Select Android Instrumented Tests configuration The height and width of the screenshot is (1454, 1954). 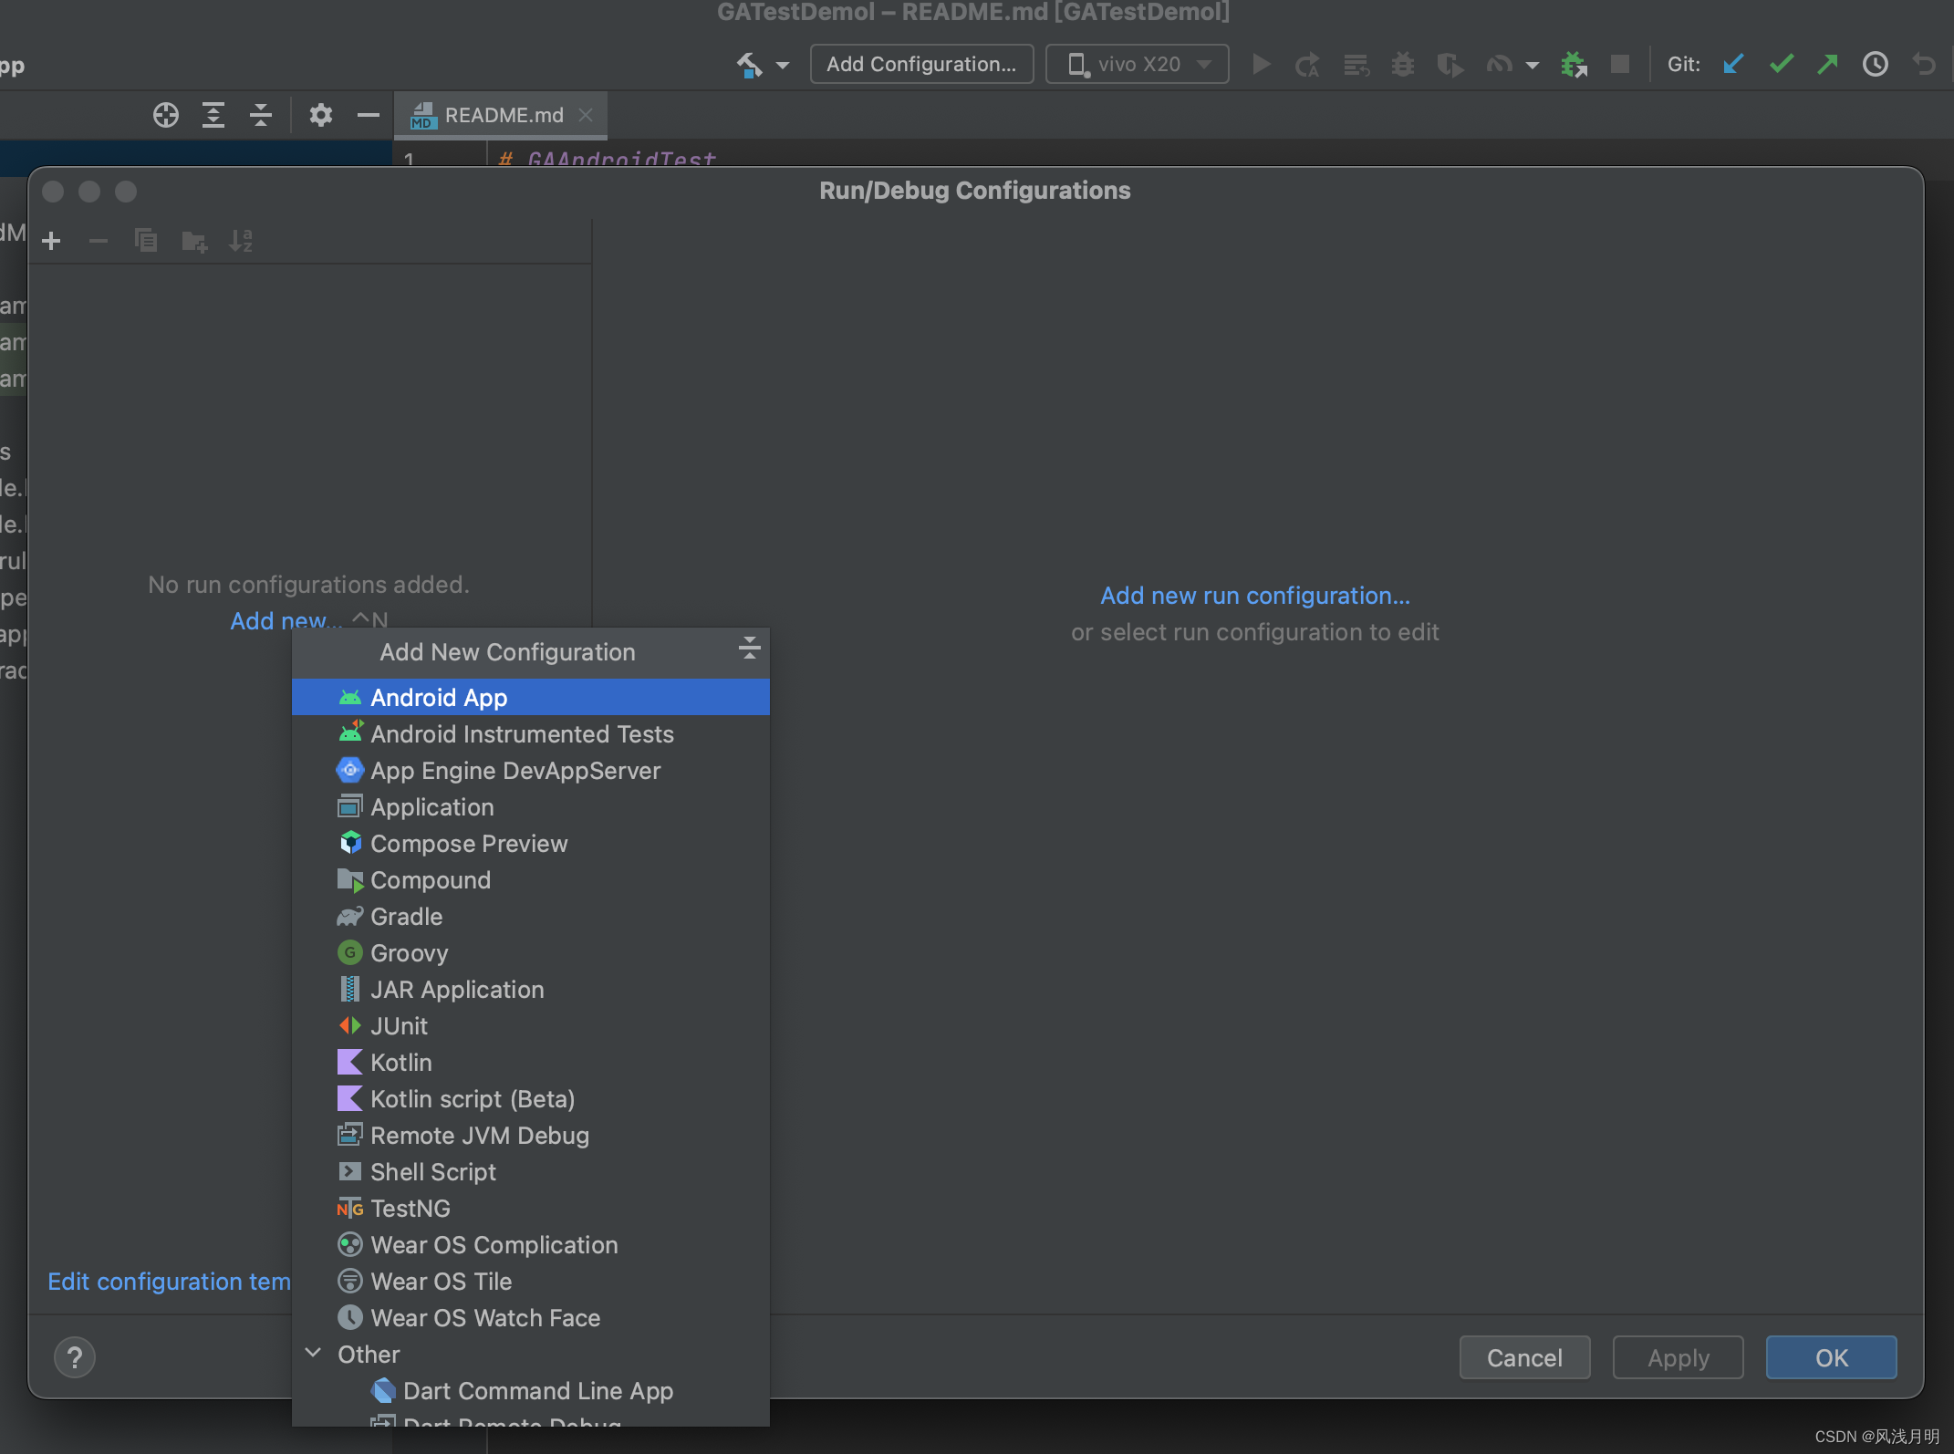(522, 734)
